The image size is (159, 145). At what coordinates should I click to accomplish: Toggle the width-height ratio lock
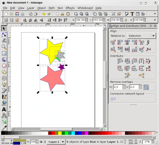tap(126, 20)
